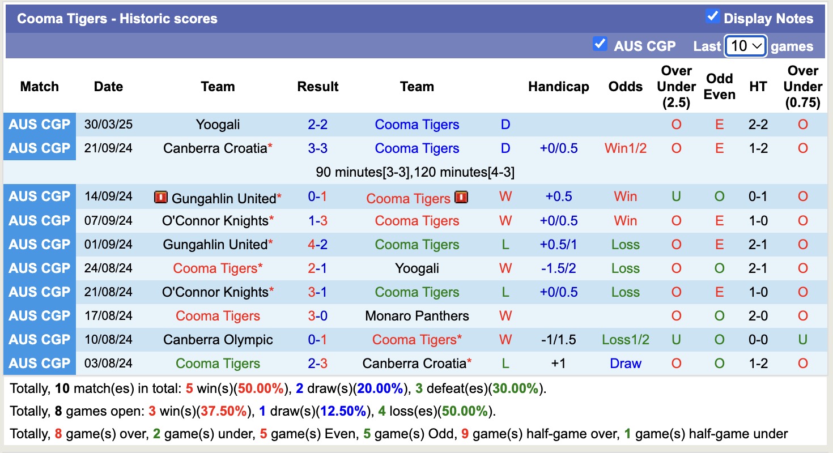This screenshot has height=453, width=833.
Task: Click the 2-2 result score link
Action: (x=318, y=124)
